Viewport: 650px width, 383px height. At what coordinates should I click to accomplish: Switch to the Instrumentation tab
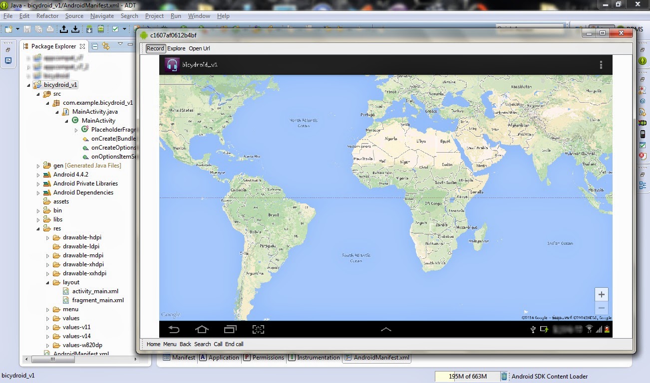pos(314,358)
